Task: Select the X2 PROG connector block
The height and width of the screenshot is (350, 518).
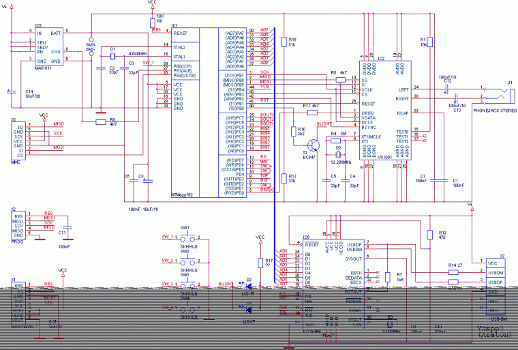Action: (x=18, y=226)
